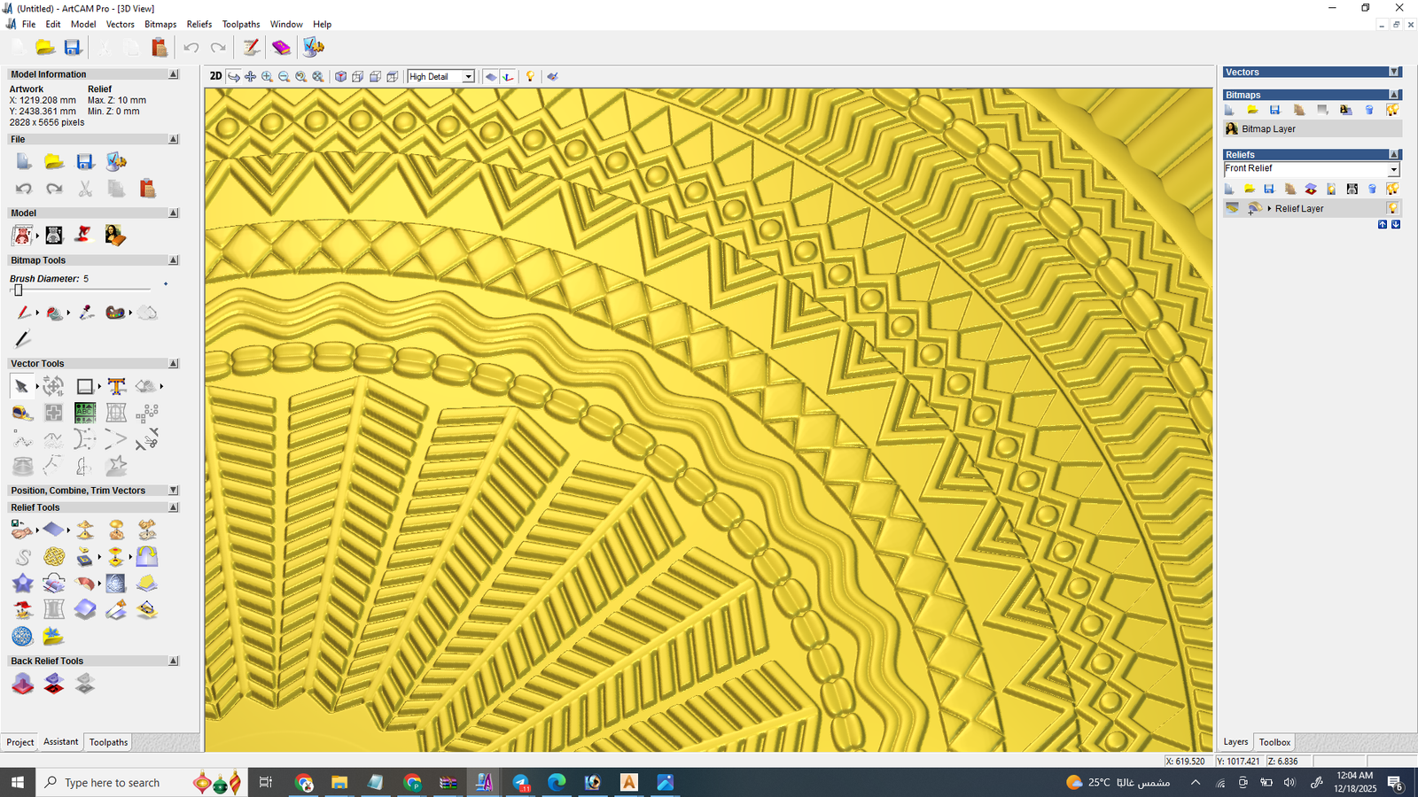Toggle all bitmap layers visibility bulbs
This screenshot has width=1418, height=797.
pyautogui.click(x=1392, y=110)
